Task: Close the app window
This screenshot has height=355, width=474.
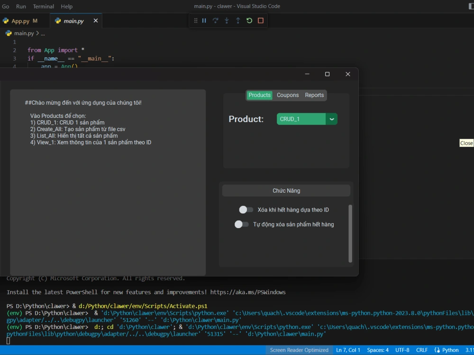Action: click(347, 74)
